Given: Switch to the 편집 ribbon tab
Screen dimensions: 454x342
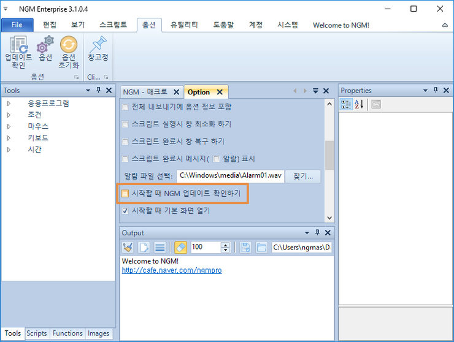Looking at the screenshot, I should pyautogui.click(x=50, y=25).
